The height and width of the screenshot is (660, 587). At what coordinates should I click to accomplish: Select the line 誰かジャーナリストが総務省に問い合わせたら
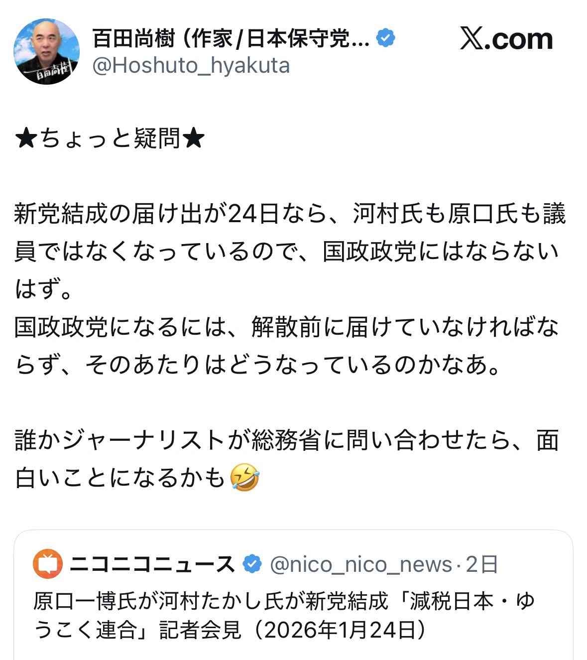tap(286, 441)
